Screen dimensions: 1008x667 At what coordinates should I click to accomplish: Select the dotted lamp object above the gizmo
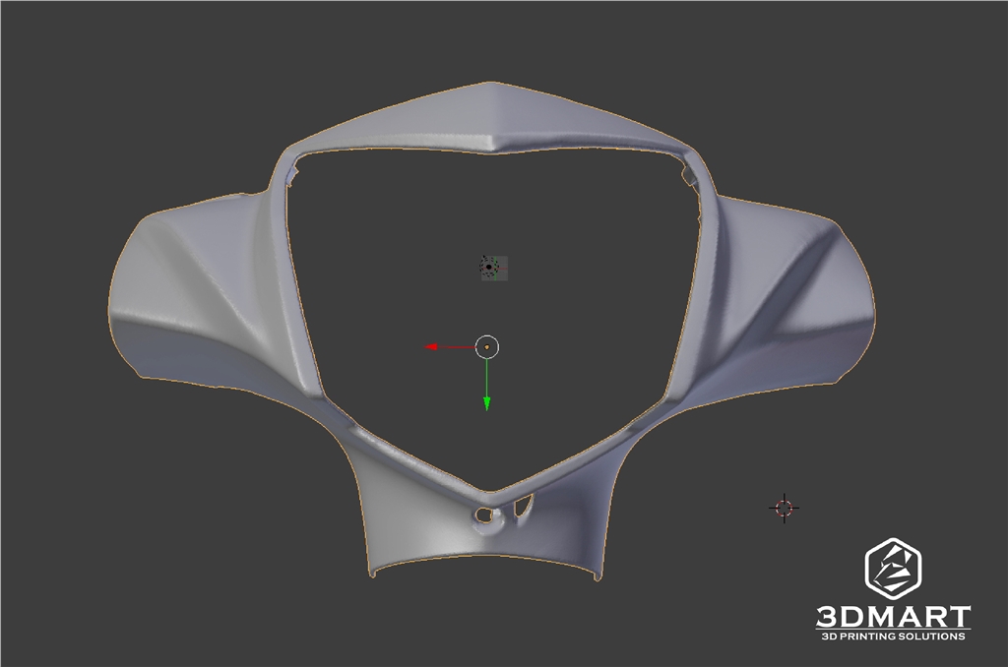click(490, 266)
